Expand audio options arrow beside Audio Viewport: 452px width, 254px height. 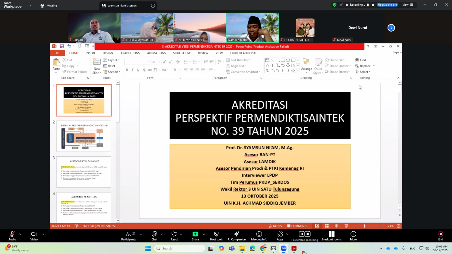20,234
